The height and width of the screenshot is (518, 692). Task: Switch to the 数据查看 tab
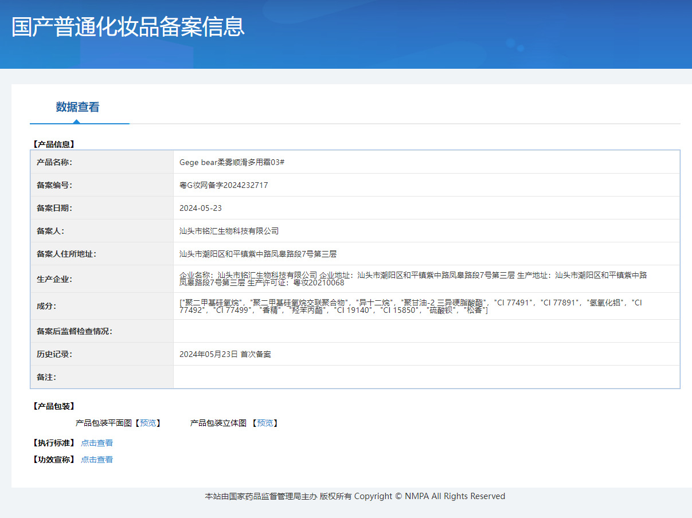tap(76, 107)
